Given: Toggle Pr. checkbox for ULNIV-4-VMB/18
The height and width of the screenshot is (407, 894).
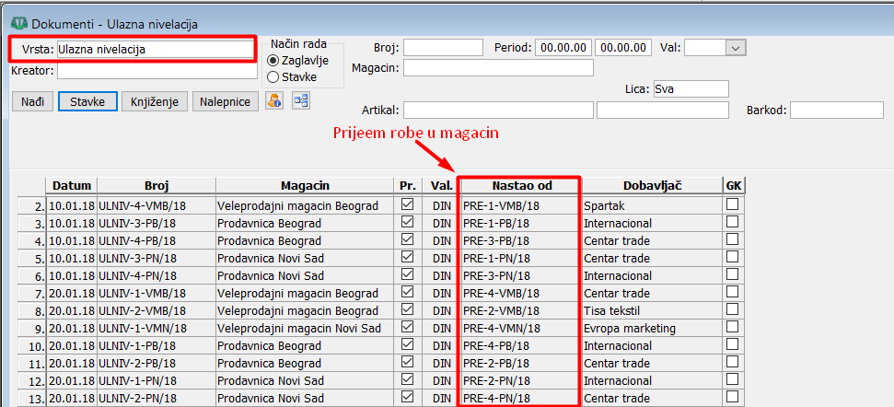Looking at the screenshot, I should (x=407, y=205).
